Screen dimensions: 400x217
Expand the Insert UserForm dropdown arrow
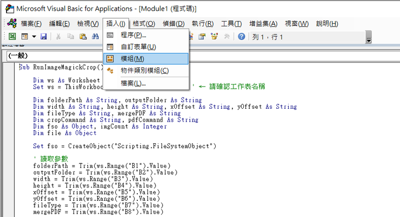click(34, 37)
